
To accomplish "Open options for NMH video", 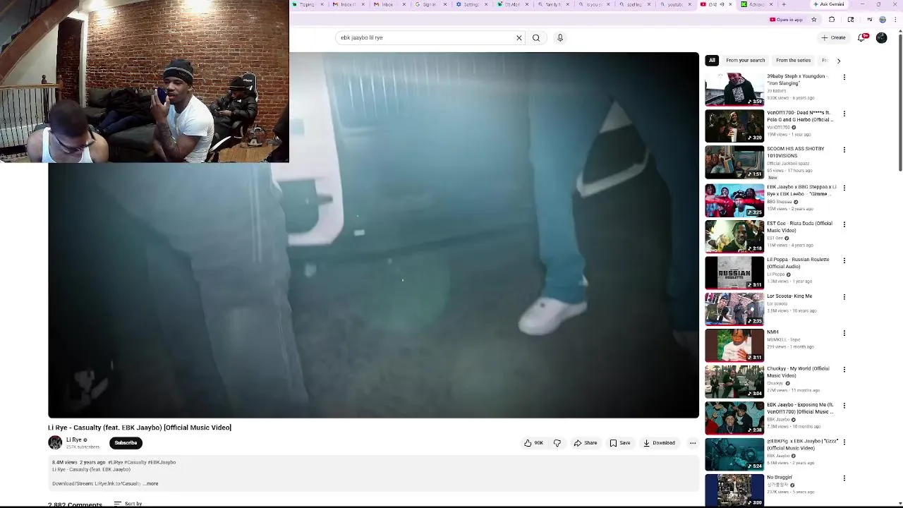I will tap(844, 333).
